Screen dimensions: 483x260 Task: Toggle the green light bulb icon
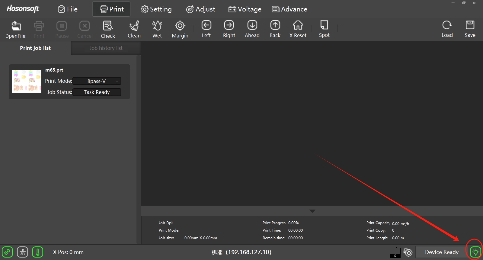[475, 252]
